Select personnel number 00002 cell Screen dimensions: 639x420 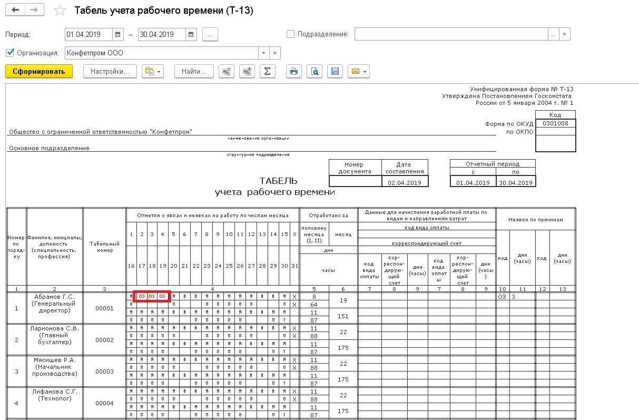[104, 340]
